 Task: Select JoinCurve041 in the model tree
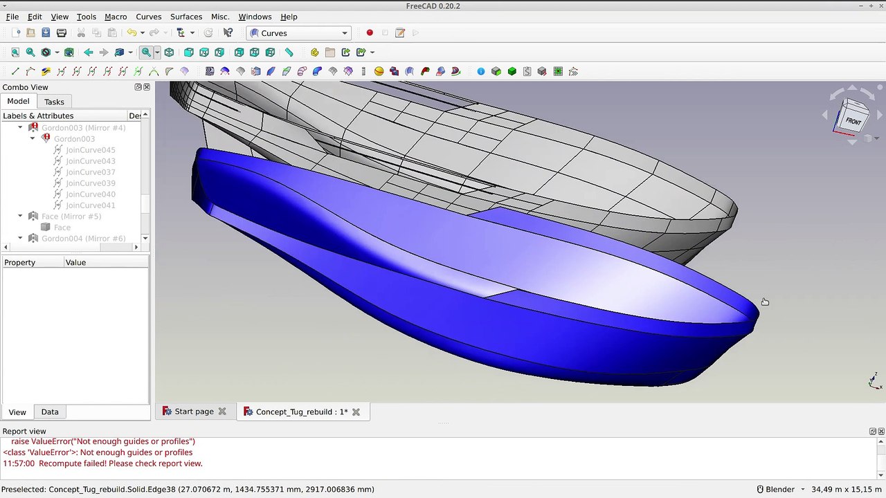pos(91,205)
